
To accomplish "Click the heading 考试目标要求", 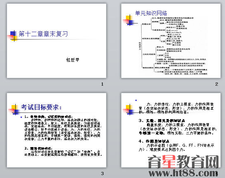I will pos(41,107).
